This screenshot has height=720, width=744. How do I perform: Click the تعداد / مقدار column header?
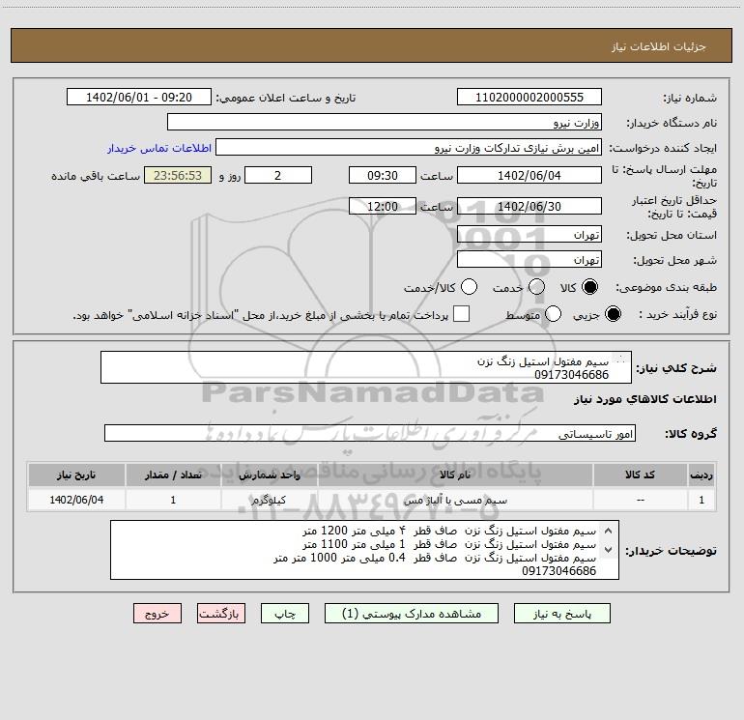click(173, 475)
